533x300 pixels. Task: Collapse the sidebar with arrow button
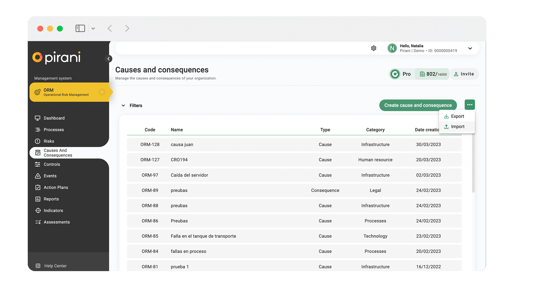[109, 59]
